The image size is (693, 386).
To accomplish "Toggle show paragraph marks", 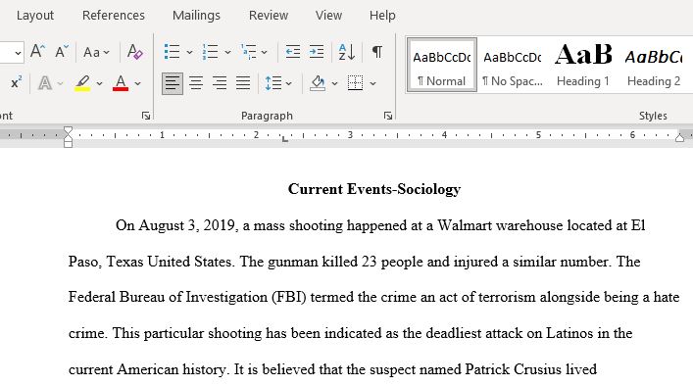I will tap(377, 52).
